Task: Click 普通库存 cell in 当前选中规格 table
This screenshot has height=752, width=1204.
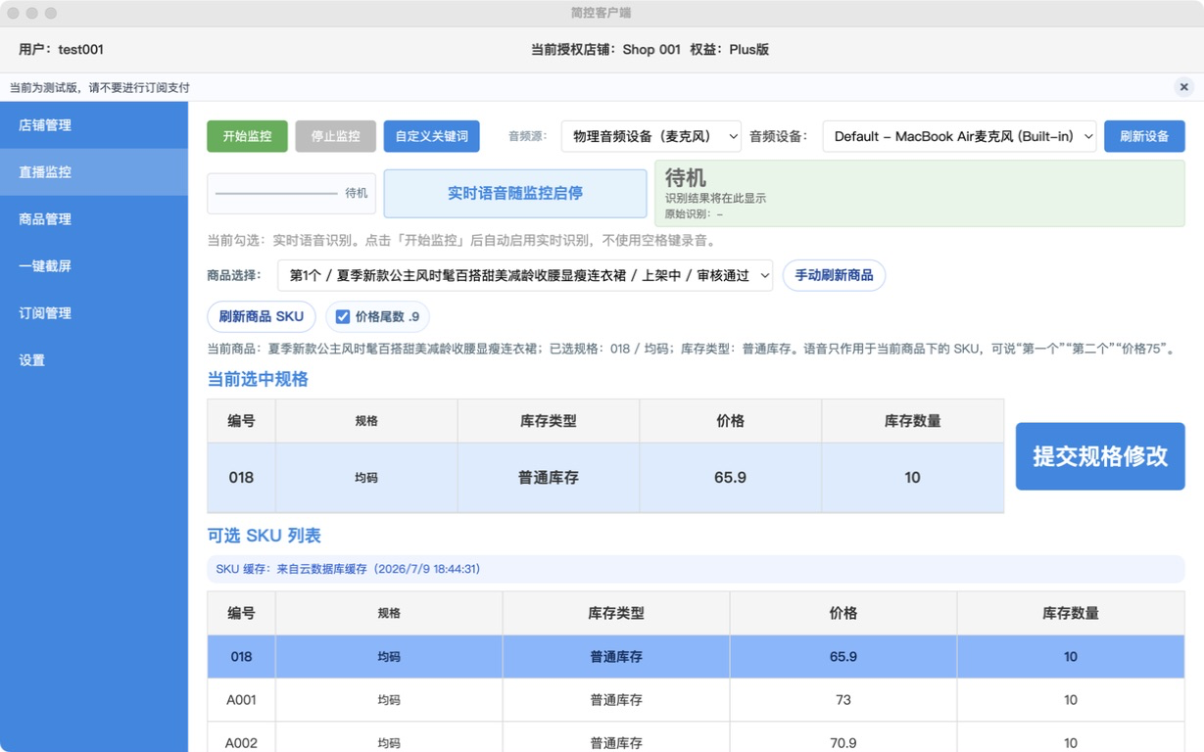Action: pyautogui.click(x=548, y=478)
